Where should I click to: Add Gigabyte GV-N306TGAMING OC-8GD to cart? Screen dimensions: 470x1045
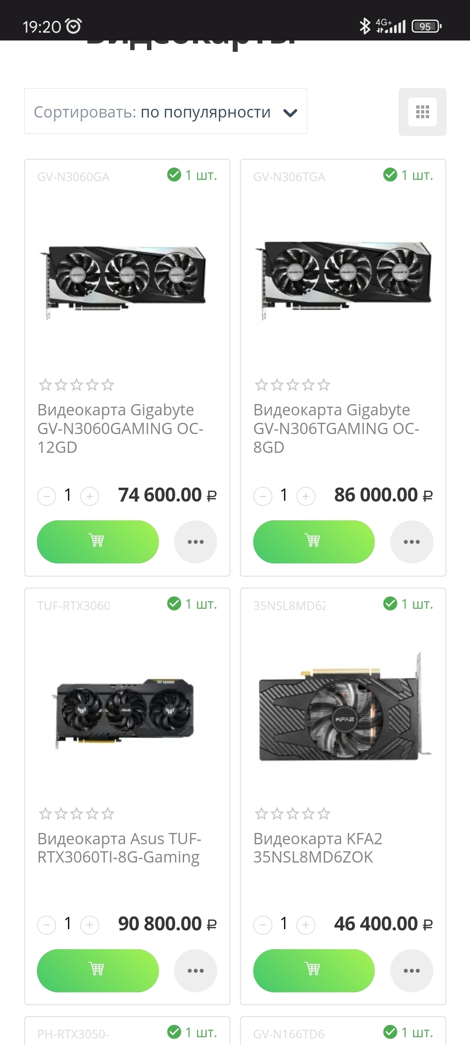click(313, 541)
